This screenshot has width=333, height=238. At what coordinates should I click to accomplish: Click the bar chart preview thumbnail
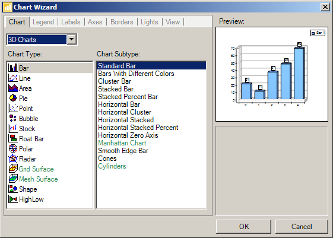(272, 74)
